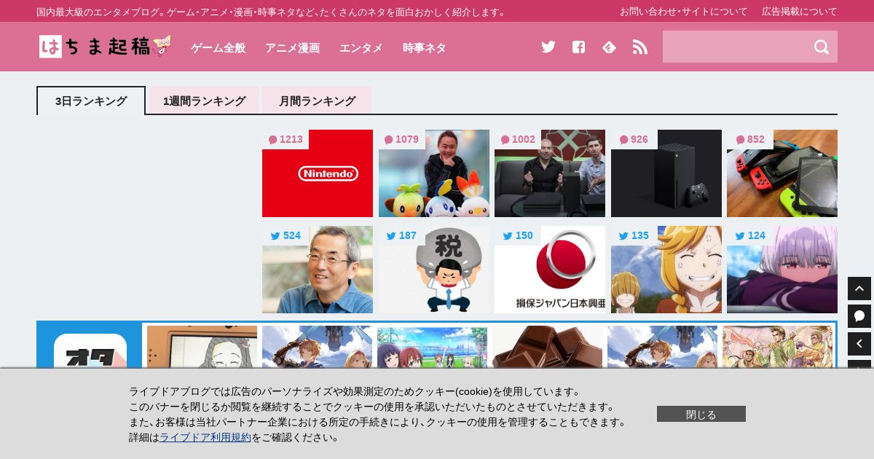Click the オタ app icon
Viewport: 874px width, 459px height.
pyautogui.click(x=90, y=351)
